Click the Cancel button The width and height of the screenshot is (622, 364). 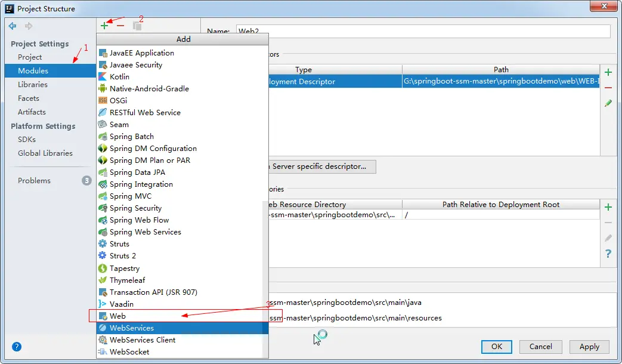pyautogui.click(x=540, y=347)
